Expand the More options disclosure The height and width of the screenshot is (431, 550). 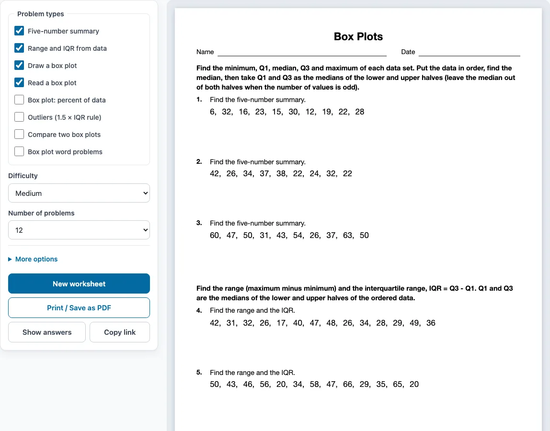(33, 259)
